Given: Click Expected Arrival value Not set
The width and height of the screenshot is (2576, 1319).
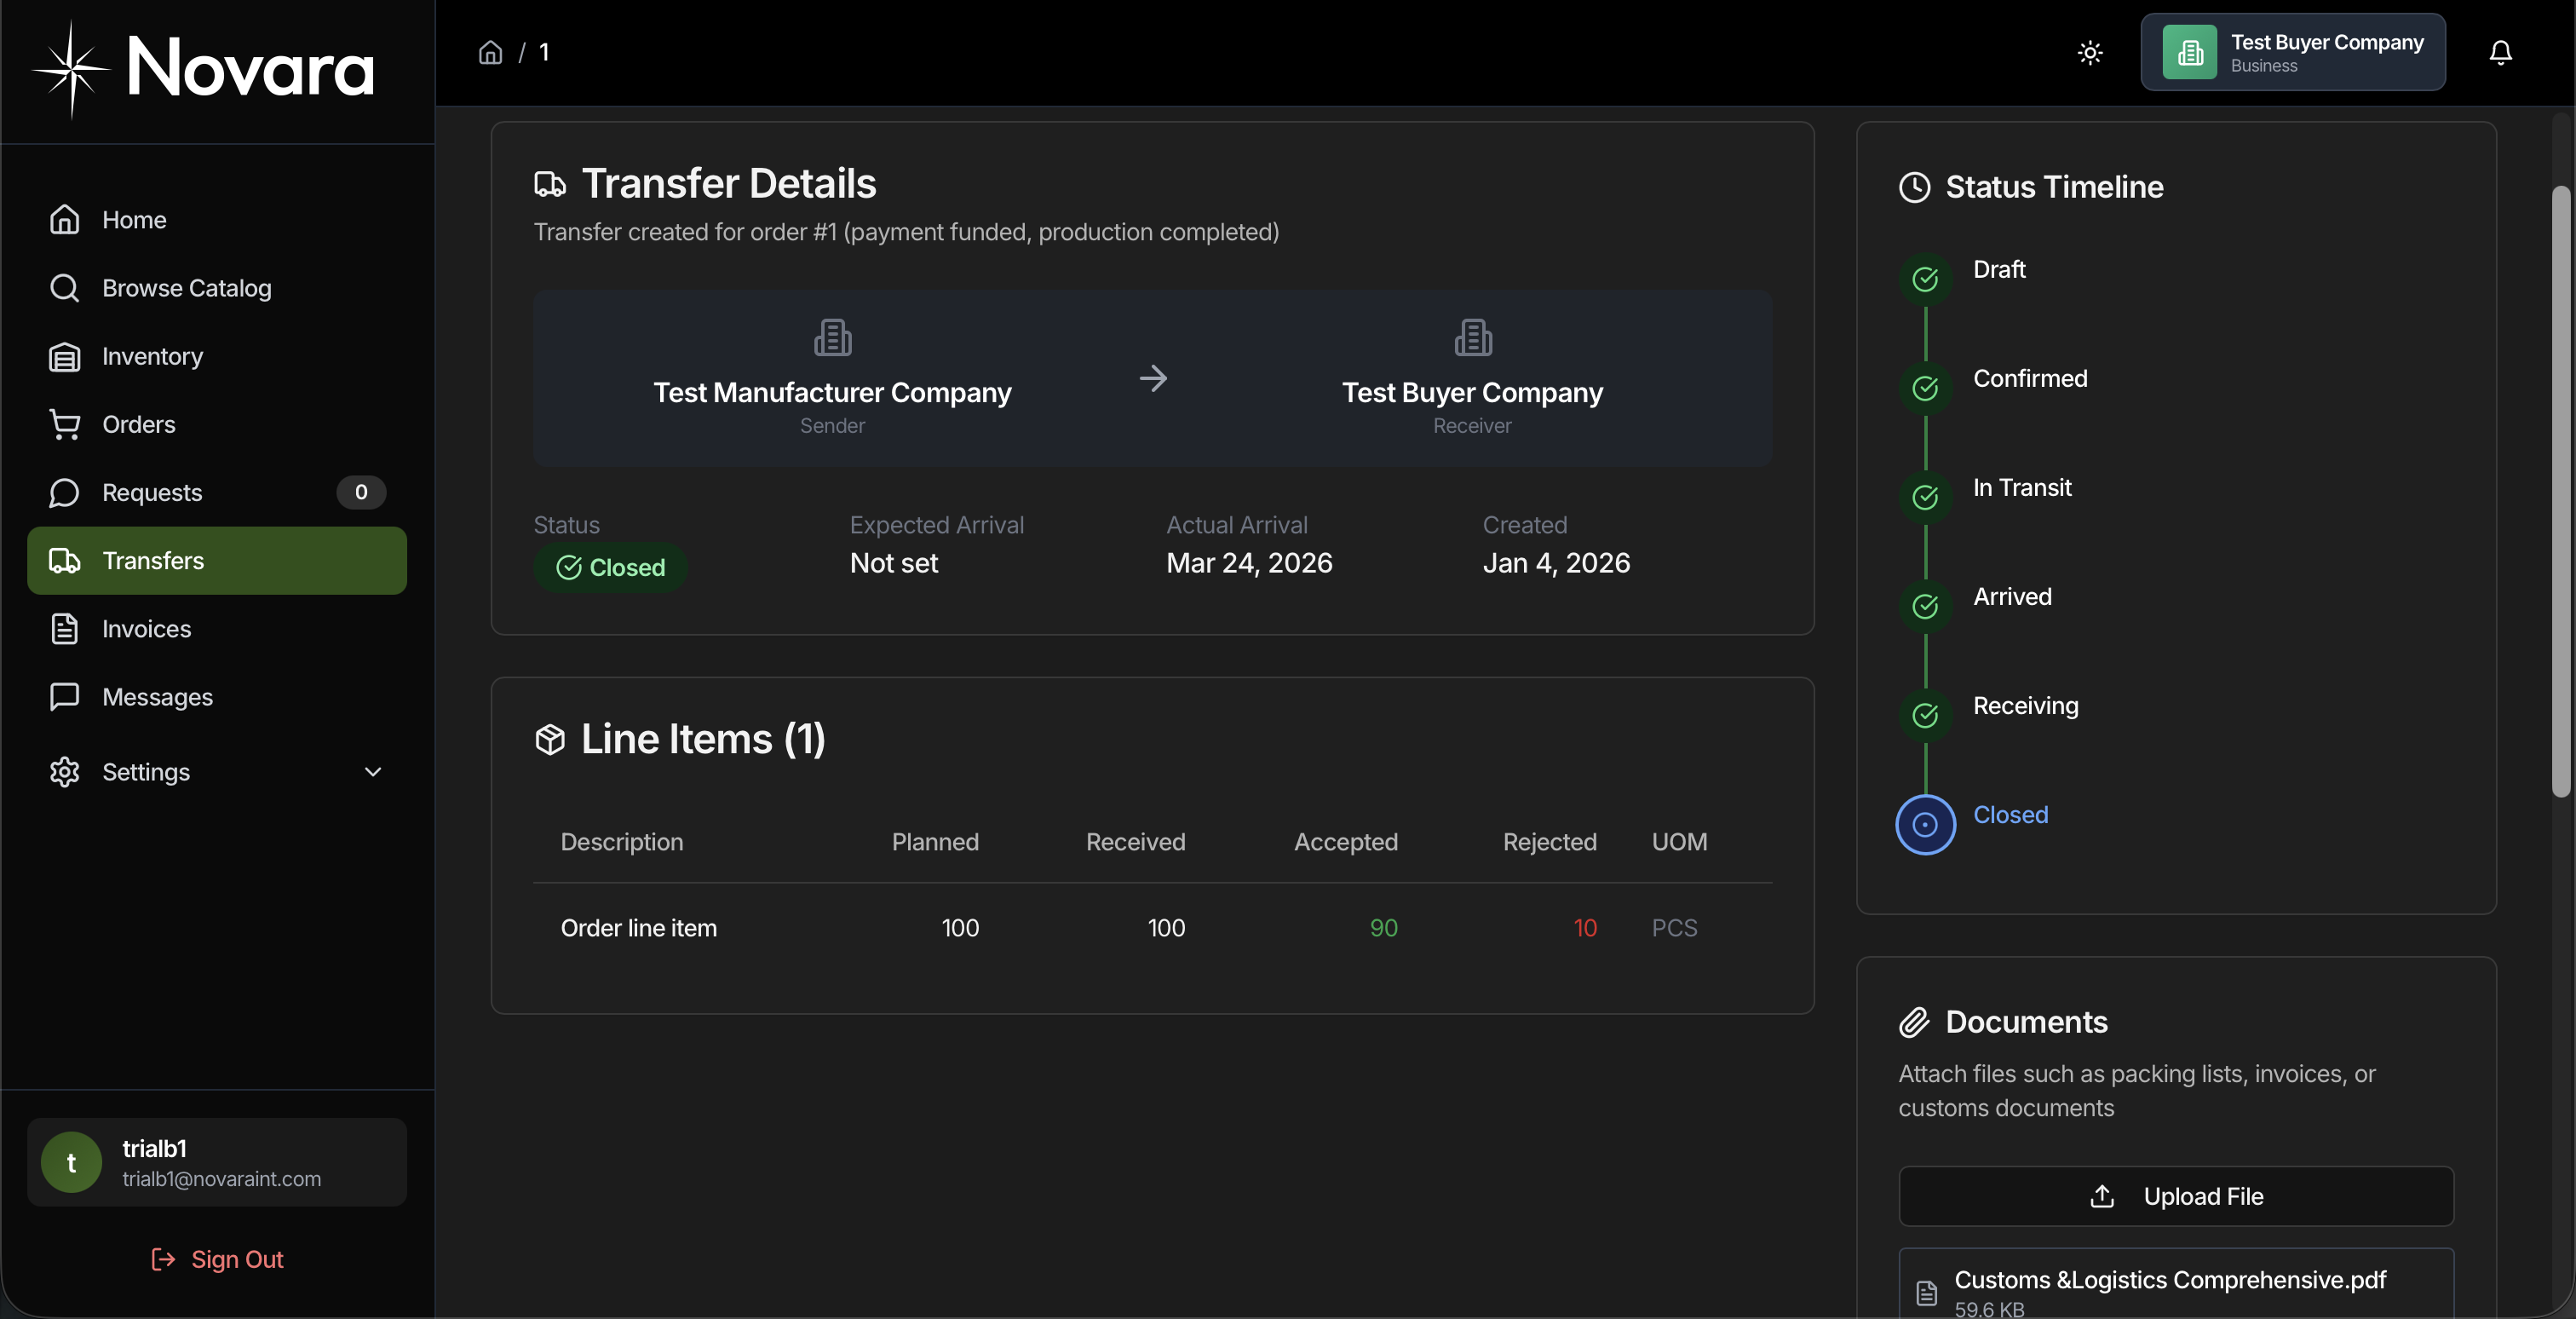Looking at the screenshot, I should (x=894, y=563).
